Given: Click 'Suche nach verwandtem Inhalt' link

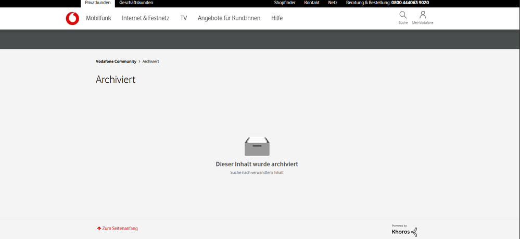Looking at the screenshot, I should pos(257,173).
